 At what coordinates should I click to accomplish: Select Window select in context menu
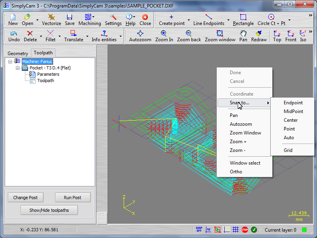tap(245, 163)
